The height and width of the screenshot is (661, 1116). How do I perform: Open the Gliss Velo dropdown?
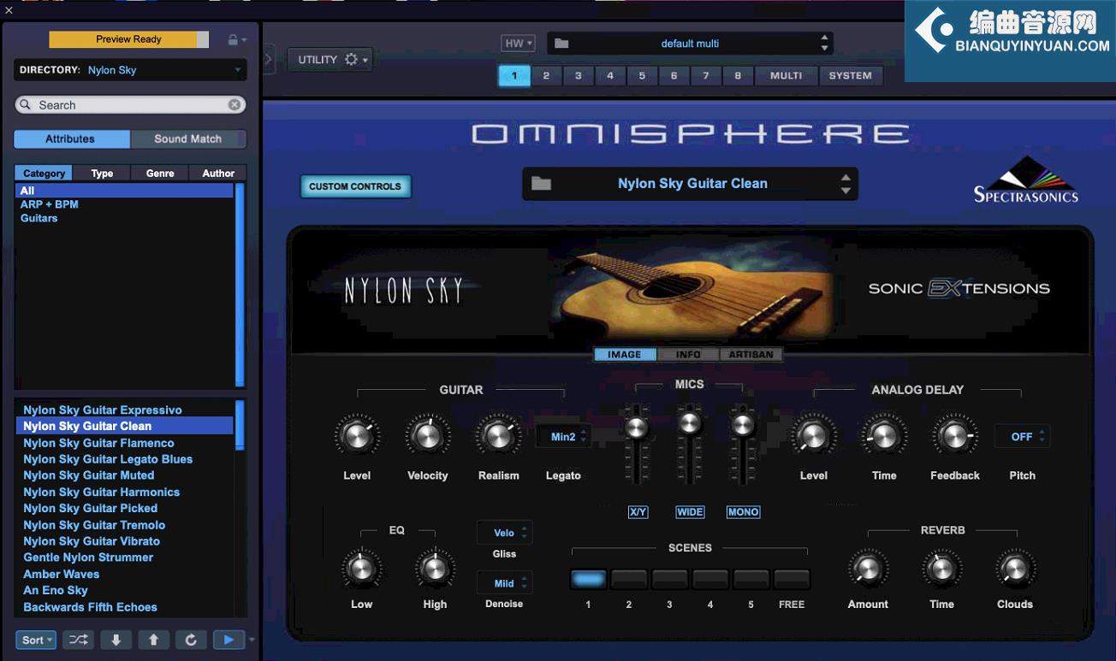pos(504,533)
